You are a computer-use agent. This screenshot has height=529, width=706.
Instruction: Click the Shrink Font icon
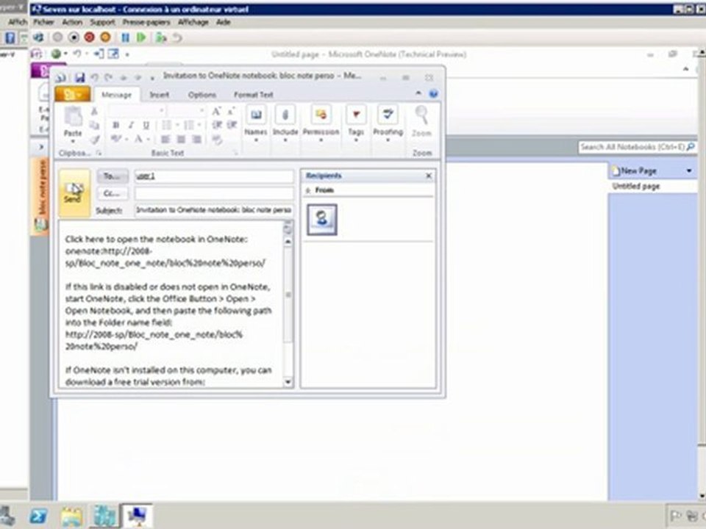pyautogui.click(x=232, y=111)
